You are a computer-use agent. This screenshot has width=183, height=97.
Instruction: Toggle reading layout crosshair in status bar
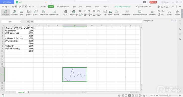[x=140, y=95]
